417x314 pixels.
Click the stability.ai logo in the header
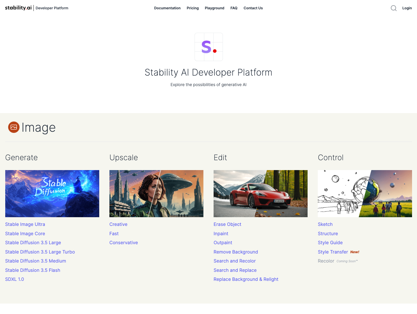coord(18,8)
